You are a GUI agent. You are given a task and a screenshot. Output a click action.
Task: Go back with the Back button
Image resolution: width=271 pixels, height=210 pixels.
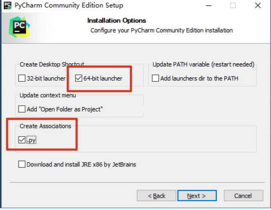[x=157, y=196]
